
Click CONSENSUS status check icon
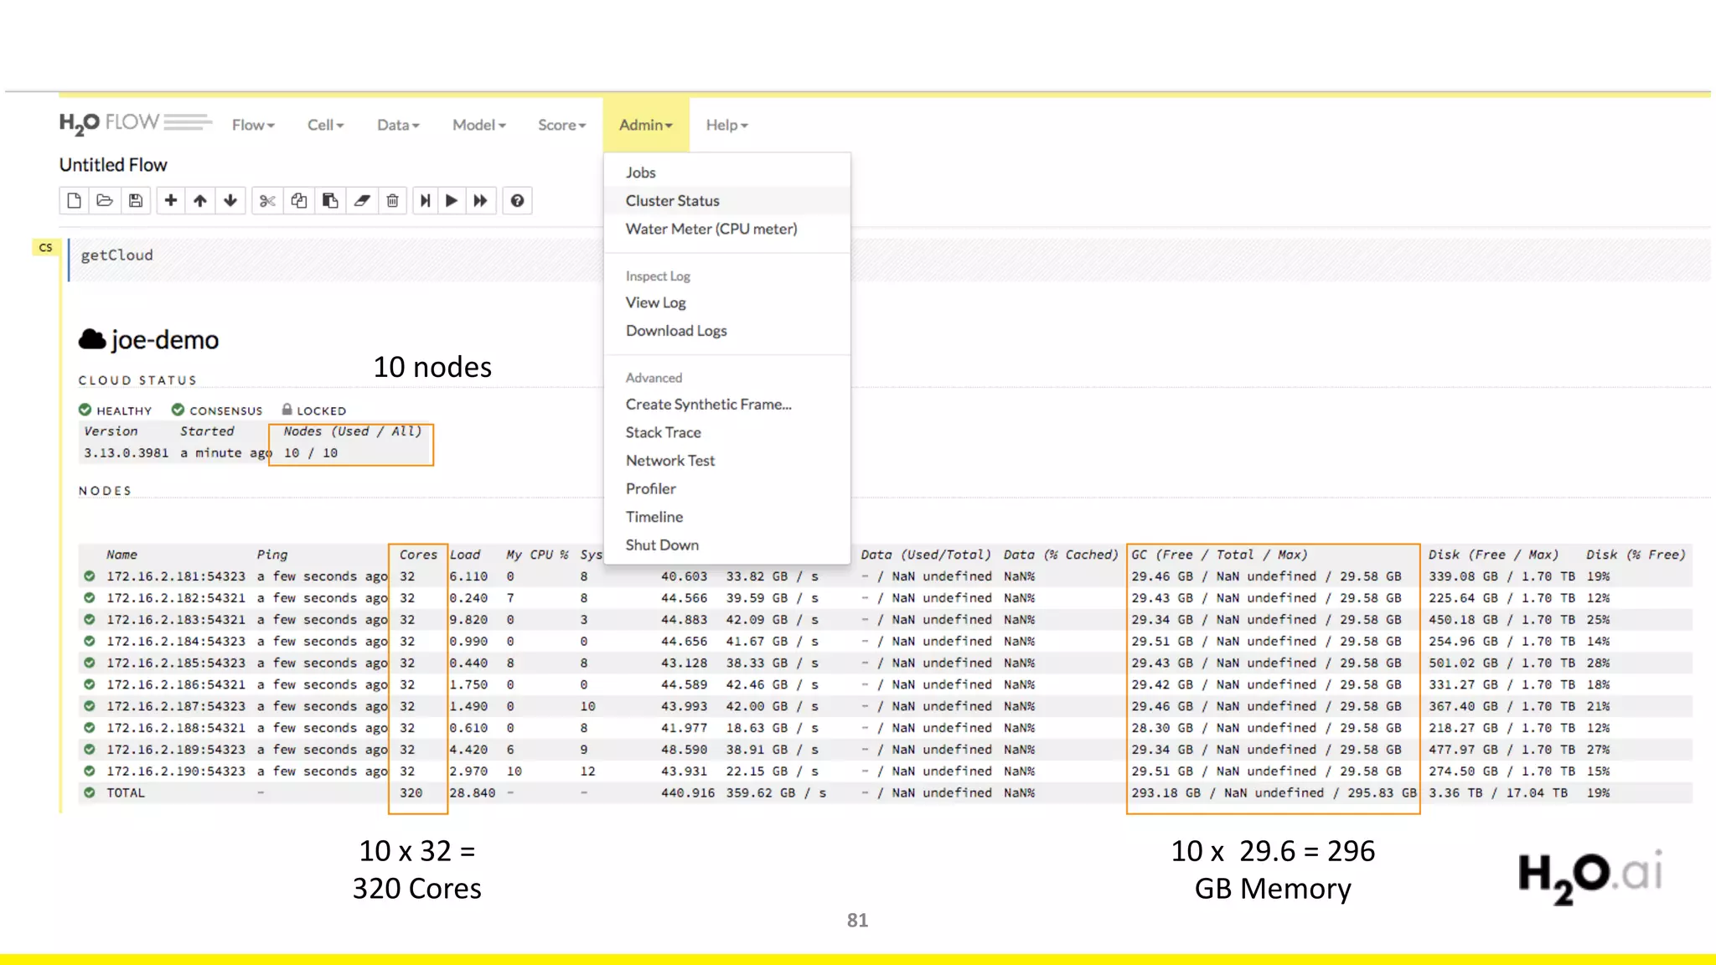click(178, 410)
